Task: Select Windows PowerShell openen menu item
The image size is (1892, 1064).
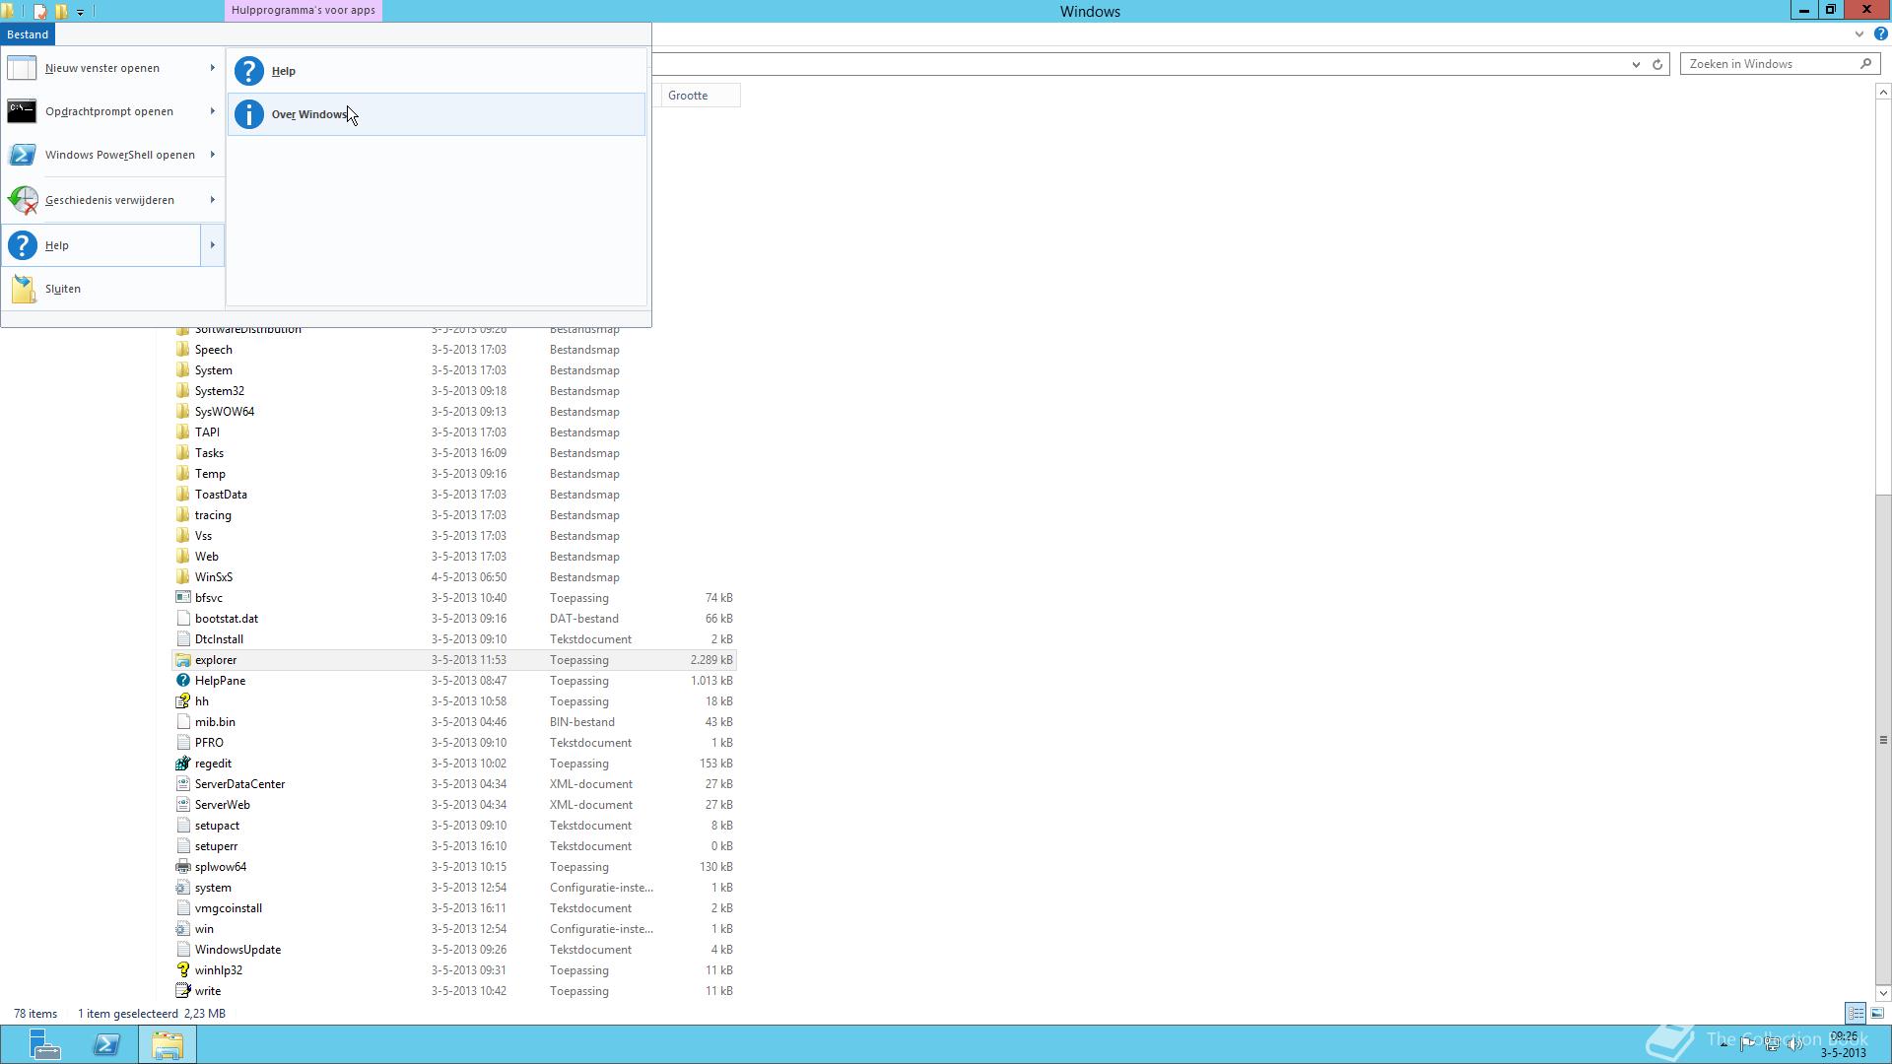Action: click(102, 155)
